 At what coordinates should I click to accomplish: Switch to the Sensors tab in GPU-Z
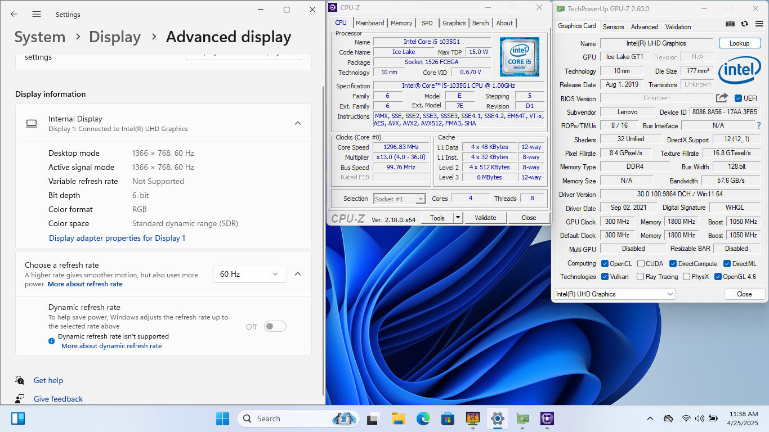[x=613, y=27]
